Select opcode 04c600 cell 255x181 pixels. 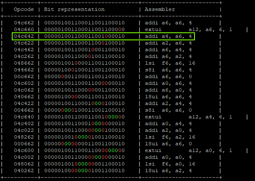coord(24,150)
